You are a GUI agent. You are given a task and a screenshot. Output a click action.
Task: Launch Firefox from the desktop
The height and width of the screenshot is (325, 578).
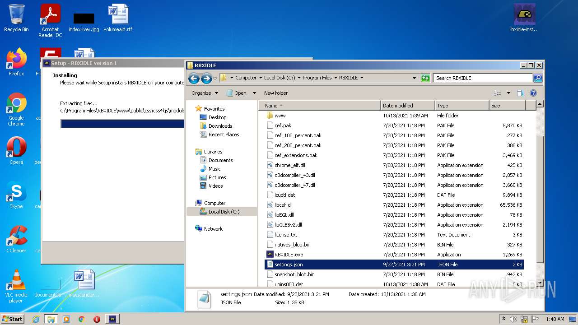[16, 62]
